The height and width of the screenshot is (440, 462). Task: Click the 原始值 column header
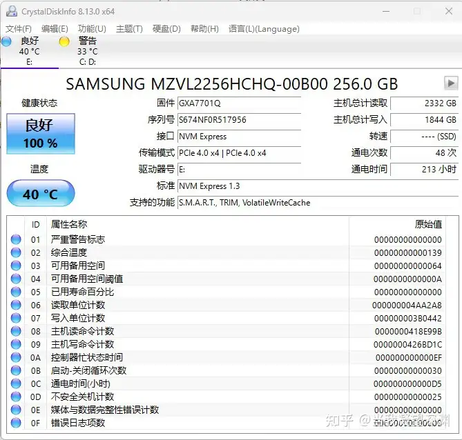click(x=397, y=225)
